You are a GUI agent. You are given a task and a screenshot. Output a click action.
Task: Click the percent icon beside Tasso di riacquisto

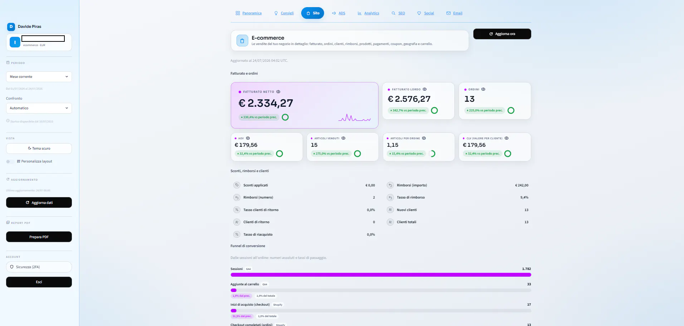coord(237,235)
